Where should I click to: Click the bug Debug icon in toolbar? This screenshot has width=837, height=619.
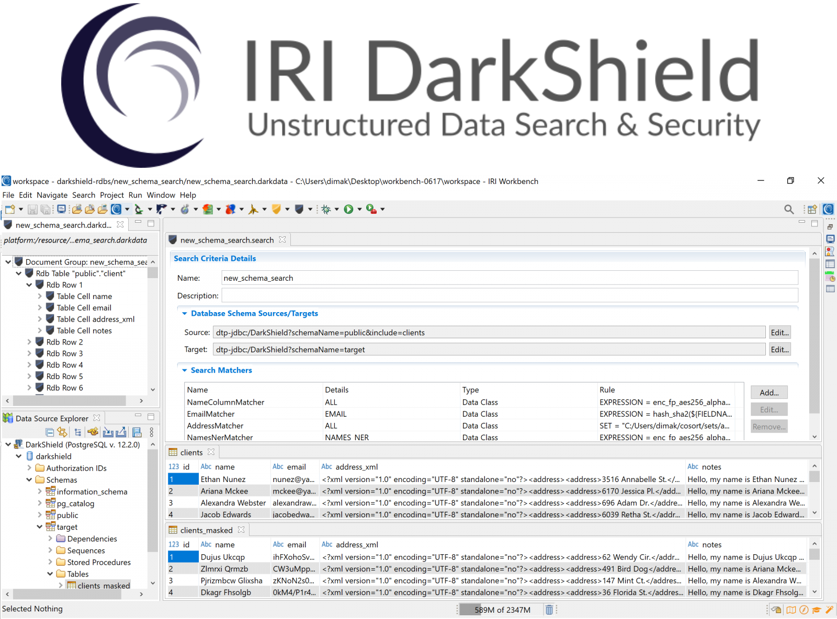pyautogui.click(x=326, y=210)
